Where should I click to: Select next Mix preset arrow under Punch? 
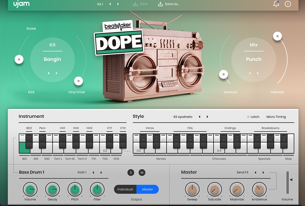(258, 73)
